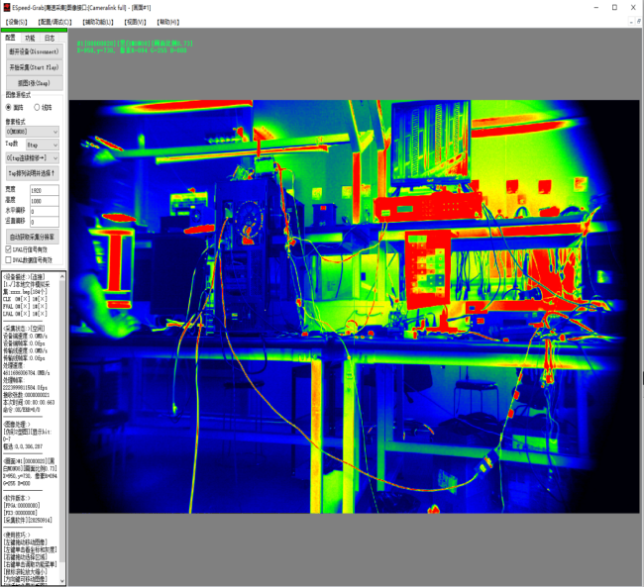The height and width of the screenshot is (588, 644).
Task: Open the tap连续排列 arrangement dropdown
Action: (33, 158)
